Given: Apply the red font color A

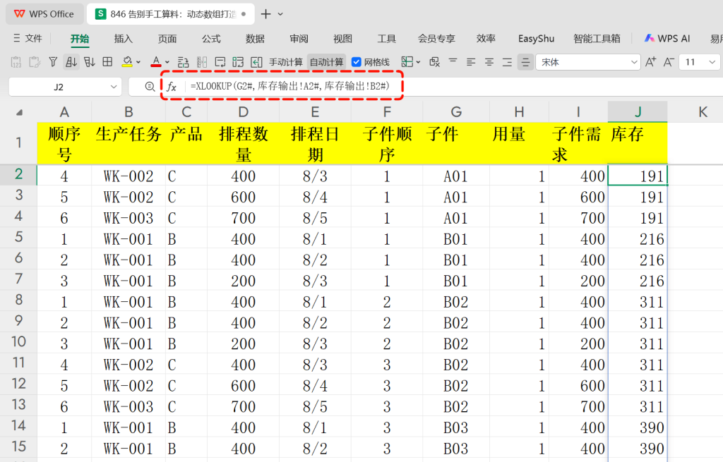Looking at the screenshot, I should pyautogui.click(x=156, y=62).
